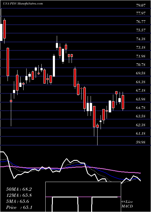This screenshot has height=212, width=151.
Task: Click the 71.98 price axis label
Action: click(140, 56)
